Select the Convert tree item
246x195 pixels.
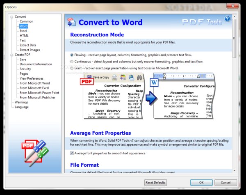tap(20, 17)
